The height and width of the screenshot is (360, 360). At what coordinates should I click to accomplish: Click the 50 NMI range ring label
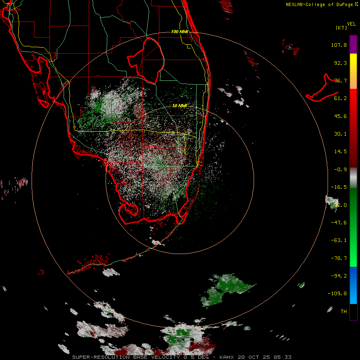tap(180, 106)
